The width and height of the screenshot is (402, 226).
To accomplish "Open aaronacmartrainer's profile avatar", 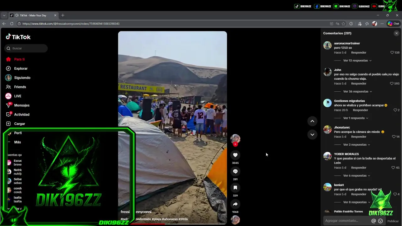I will click(x=327, y=45).
